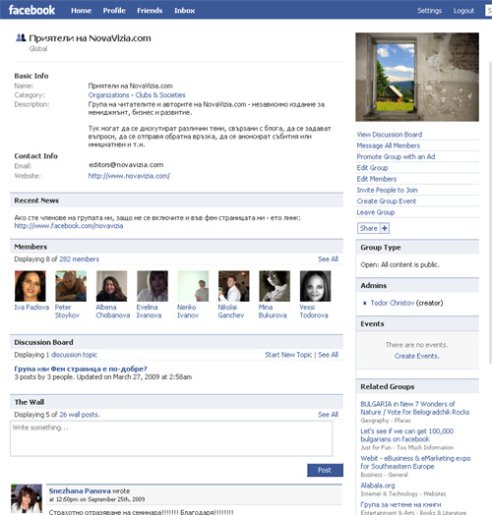Click the 282 members link

(79, 259)
